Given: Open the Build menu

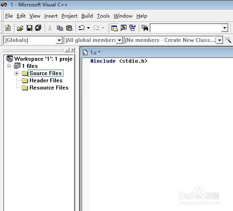Looking at the screenshot, I should 87,16.
